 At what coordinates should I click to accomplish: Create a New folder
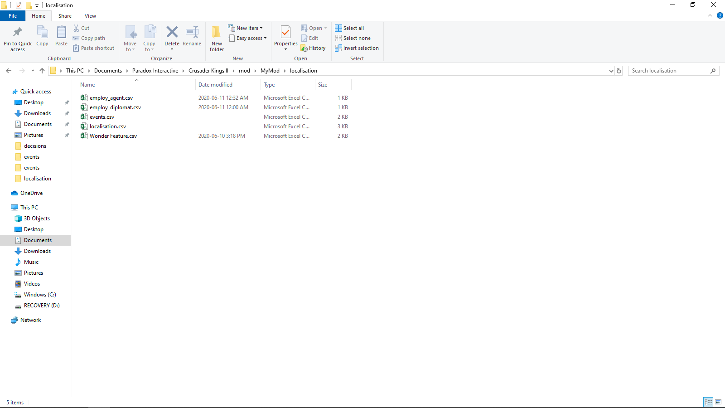pyautogui.click(x=217, y=39)
